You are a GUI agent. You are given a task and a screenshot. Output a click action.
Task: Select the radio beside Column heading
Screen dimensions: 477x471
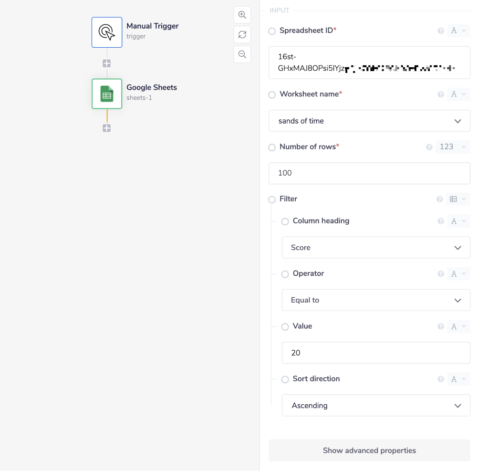pos(285,221)
